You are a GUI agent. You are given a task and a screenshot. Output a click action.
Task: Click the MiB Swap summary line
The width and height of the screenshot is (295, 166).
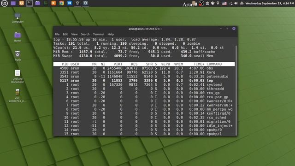click(x=133, y=56)
